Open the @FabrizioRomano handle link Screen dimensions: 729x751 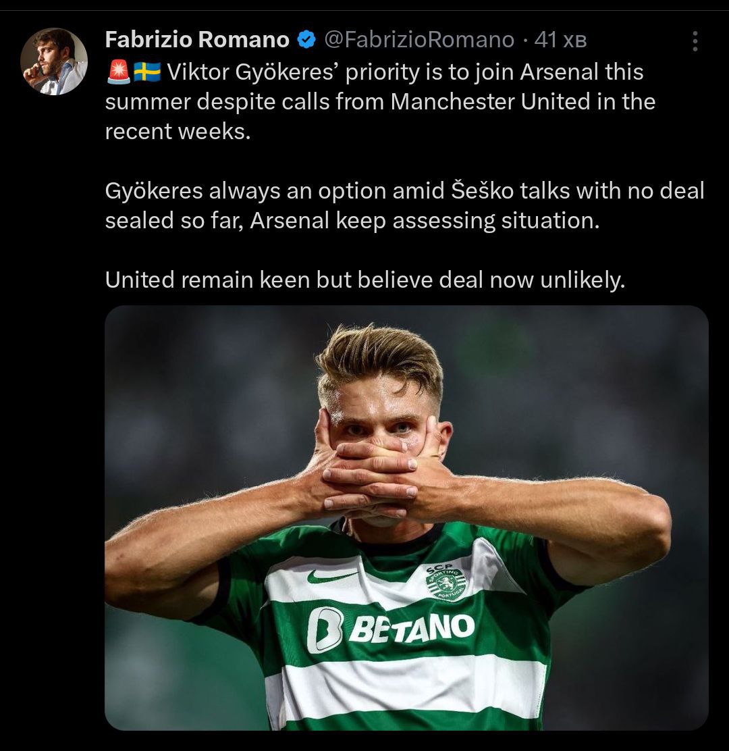pos(419,41)
